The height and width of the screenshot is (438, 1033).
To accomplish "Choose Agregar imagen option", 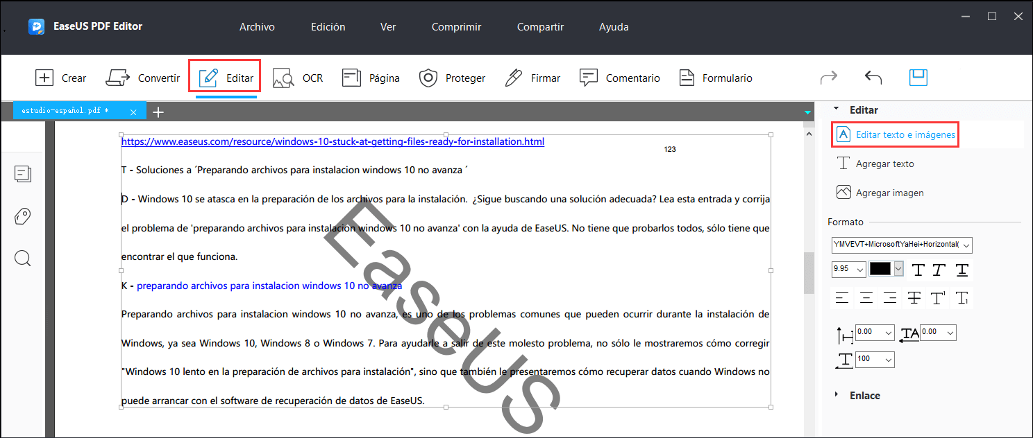I will pyautogui.click(x=880, y=193).
